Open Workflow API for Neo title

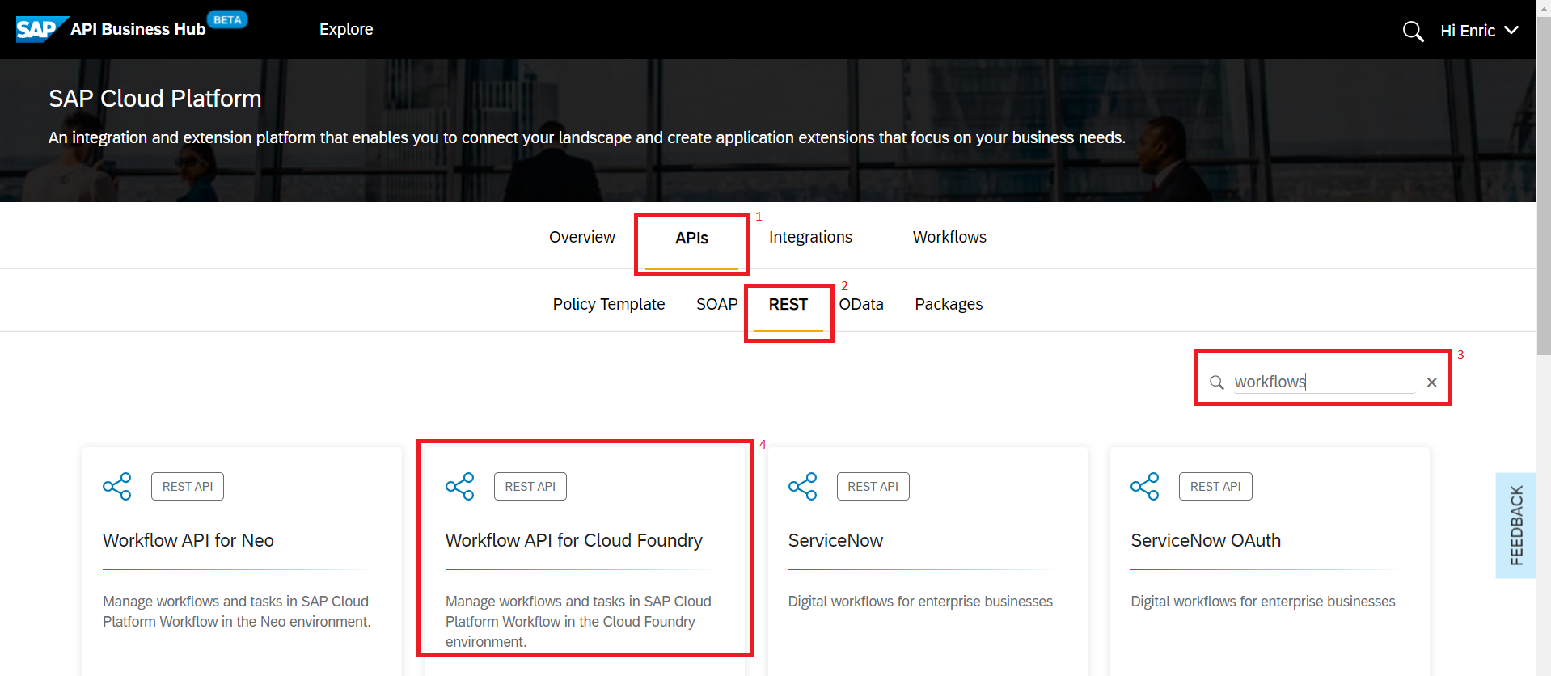click(188, 540)
